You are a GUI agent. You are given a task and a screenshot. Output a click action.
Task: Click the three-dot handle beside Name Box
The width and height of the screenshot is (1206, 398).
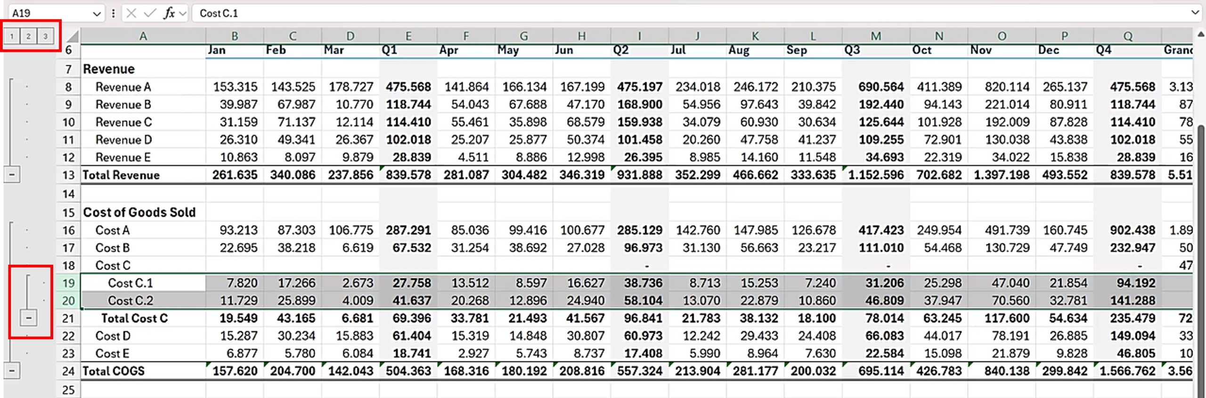(113, 13)
